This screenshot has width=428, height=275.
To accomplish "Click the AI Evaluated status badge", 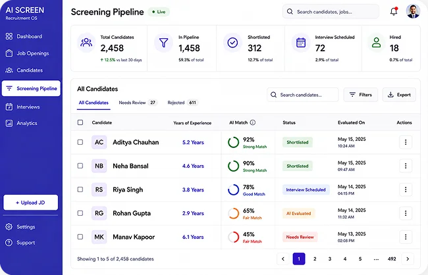I will (299, 213).
